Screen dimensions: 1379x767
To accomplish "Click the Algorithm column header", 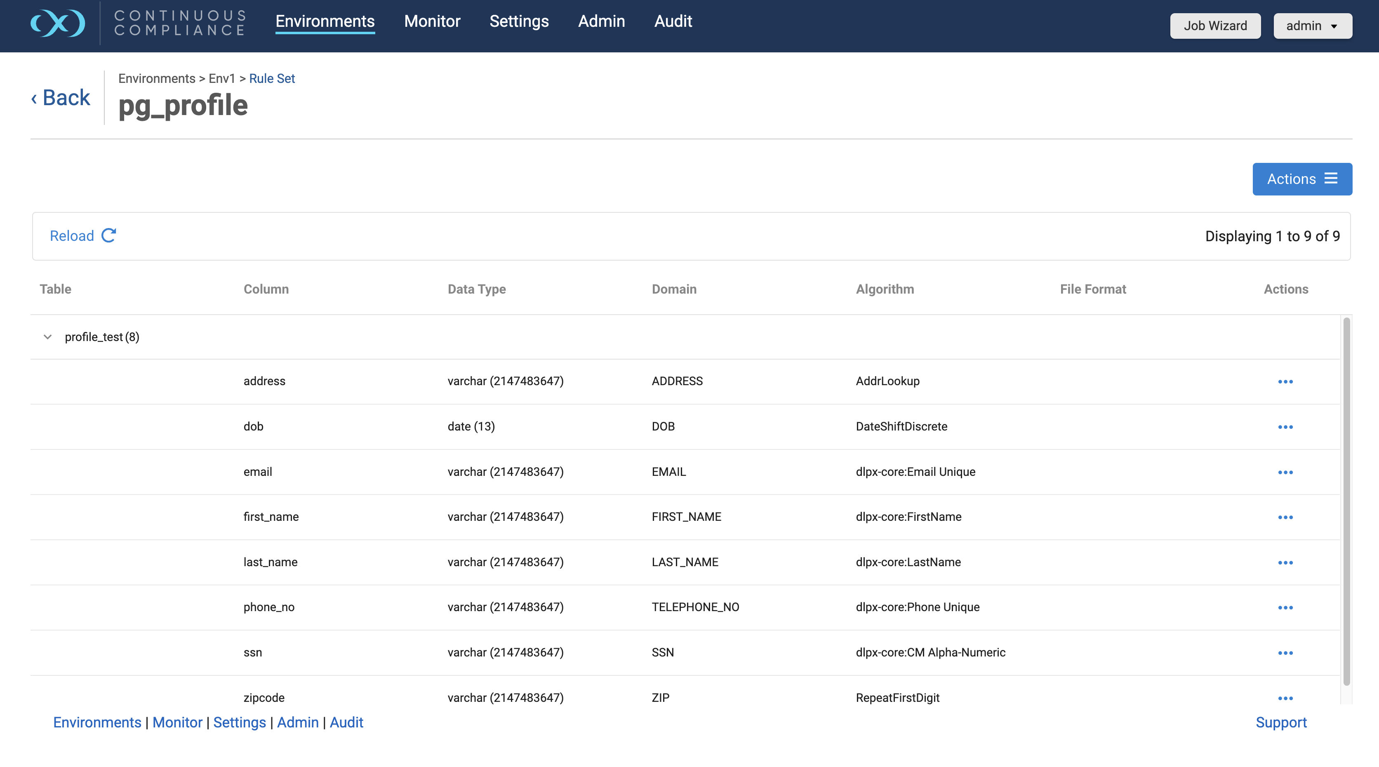I will pos(885,289).
